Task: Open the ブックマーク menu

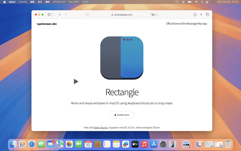Action: pyautogui.click(x=59, y=2)
